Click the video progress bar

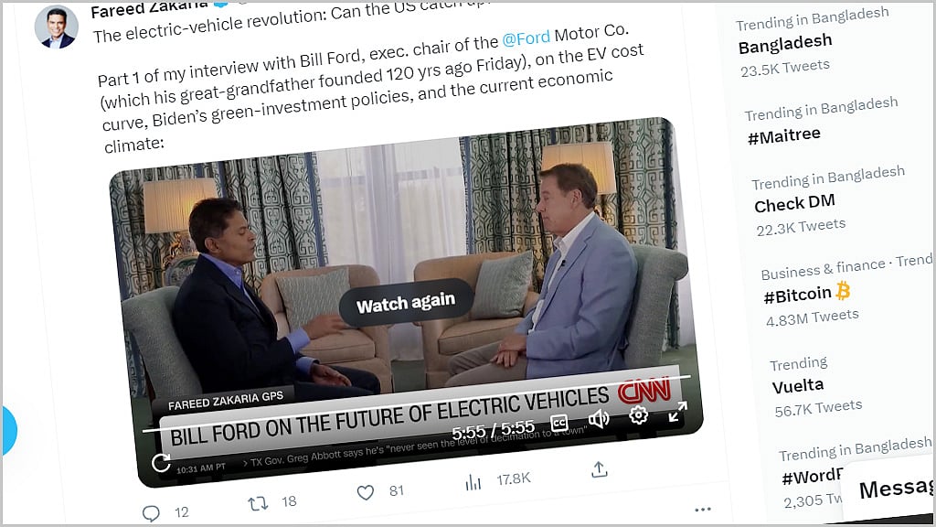coord(417,403)
